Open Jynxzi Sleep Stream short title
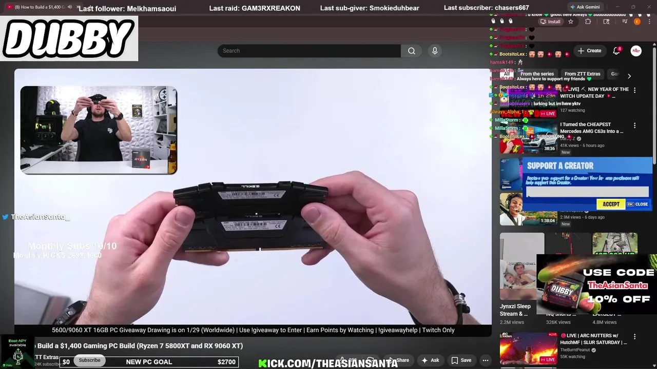This screenshot has width=657, height=369. coord(515,310)
